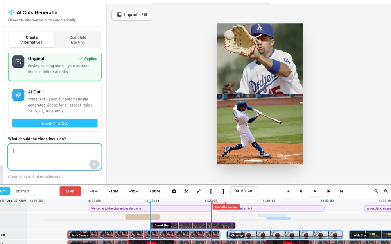
Task: Click the UTC: 16:43:04 clock label
Action: click(x=16, y=201)
